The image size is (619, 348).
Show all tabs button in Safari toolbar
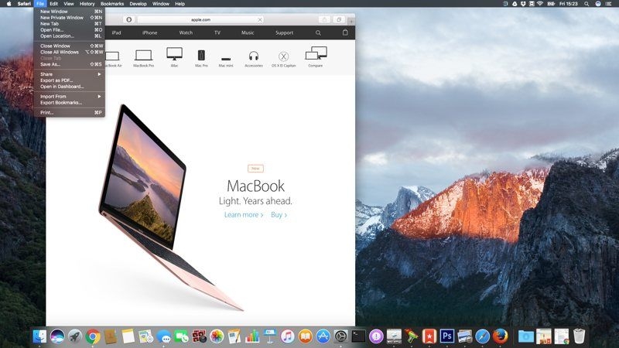point(339,20)
